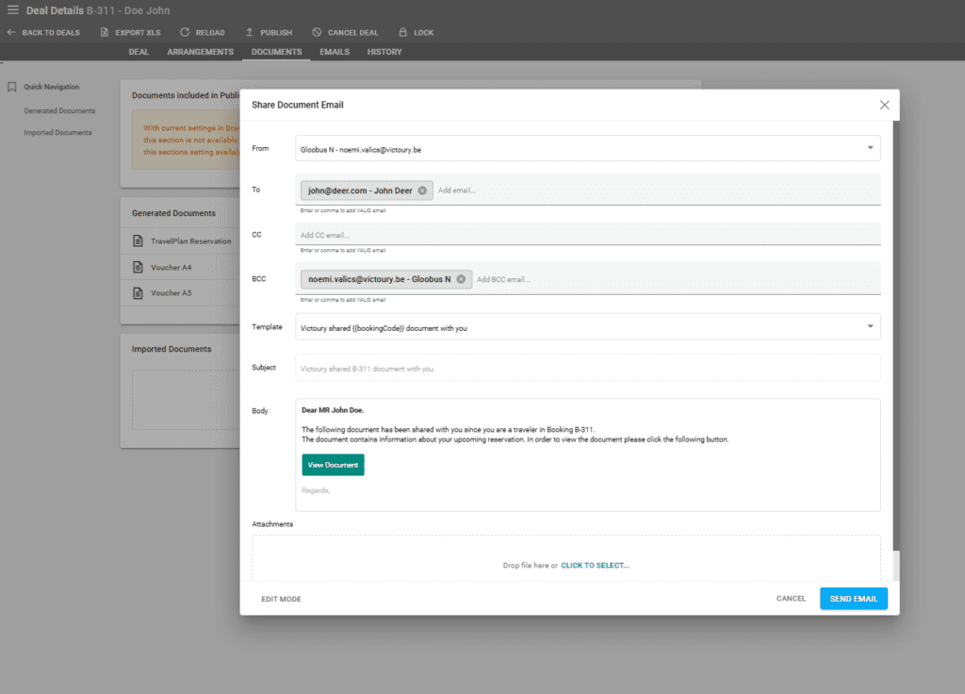Image resolution: width=965 pixels, height=694 pixels.
Task: Open the History tab
Action: [x=384, y=52]
